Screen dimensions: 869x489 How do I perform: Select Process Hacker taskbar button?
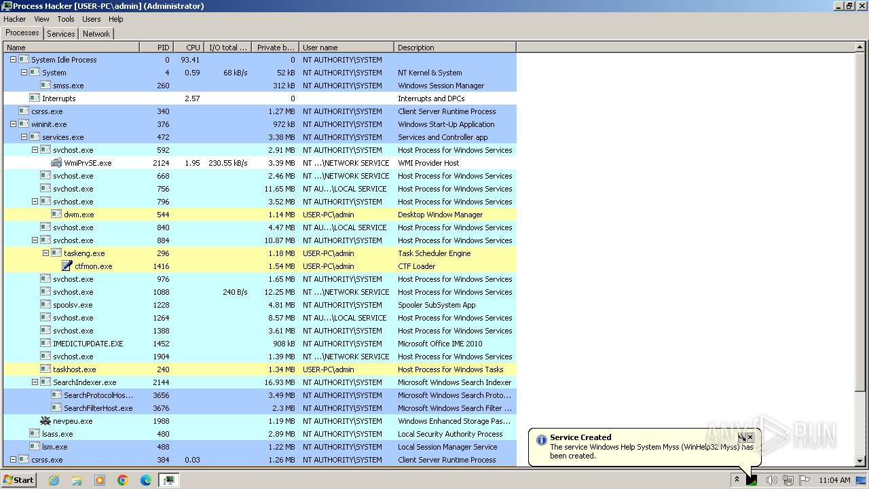[x=169, y=480]
